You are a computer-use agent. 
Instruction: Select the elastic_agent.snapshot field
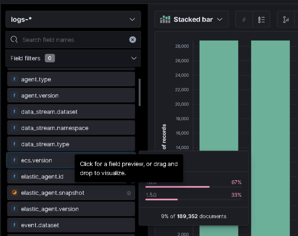pyautogui.click(x=71, y=193)
